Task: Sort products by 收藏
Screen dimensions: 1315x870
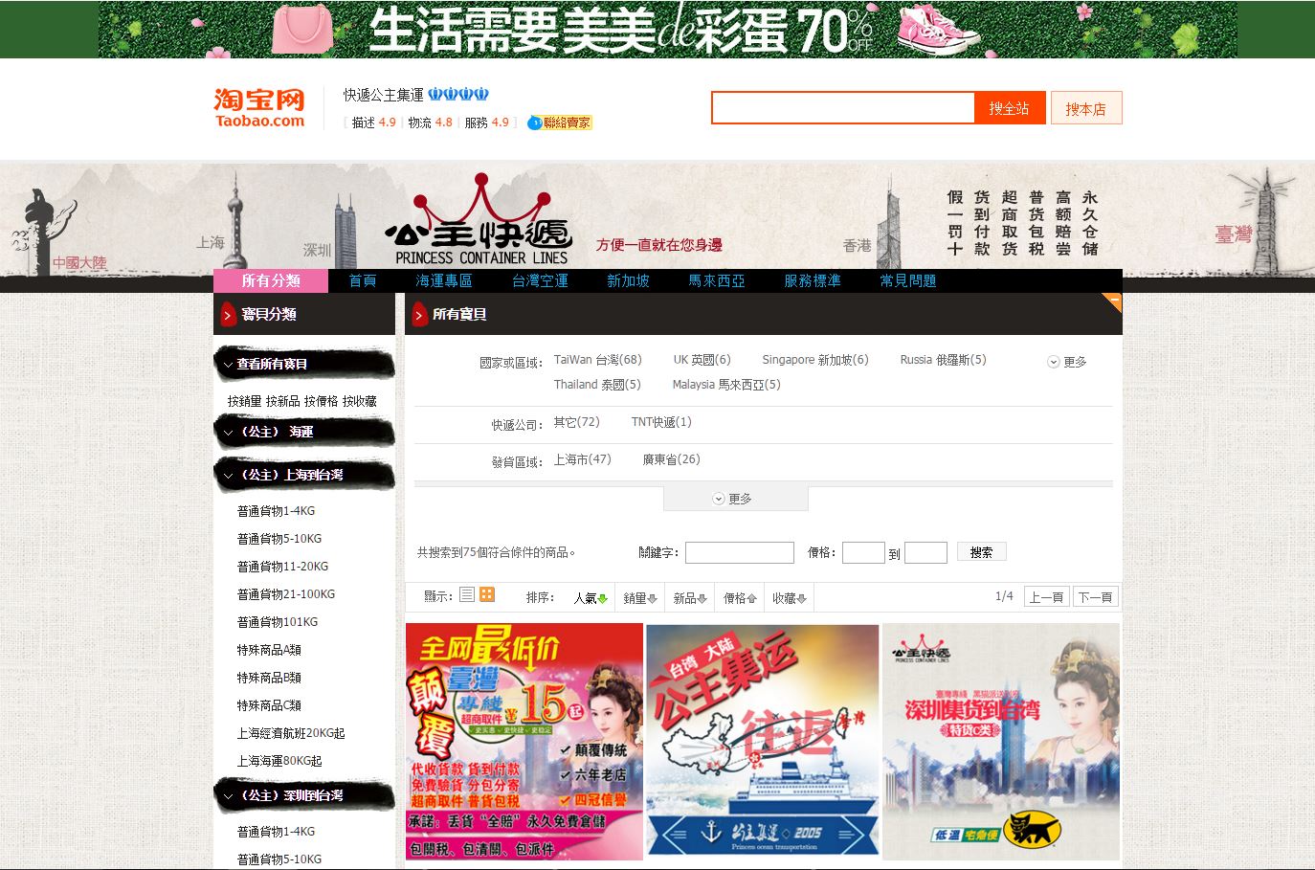Action: tap(790, 598)
